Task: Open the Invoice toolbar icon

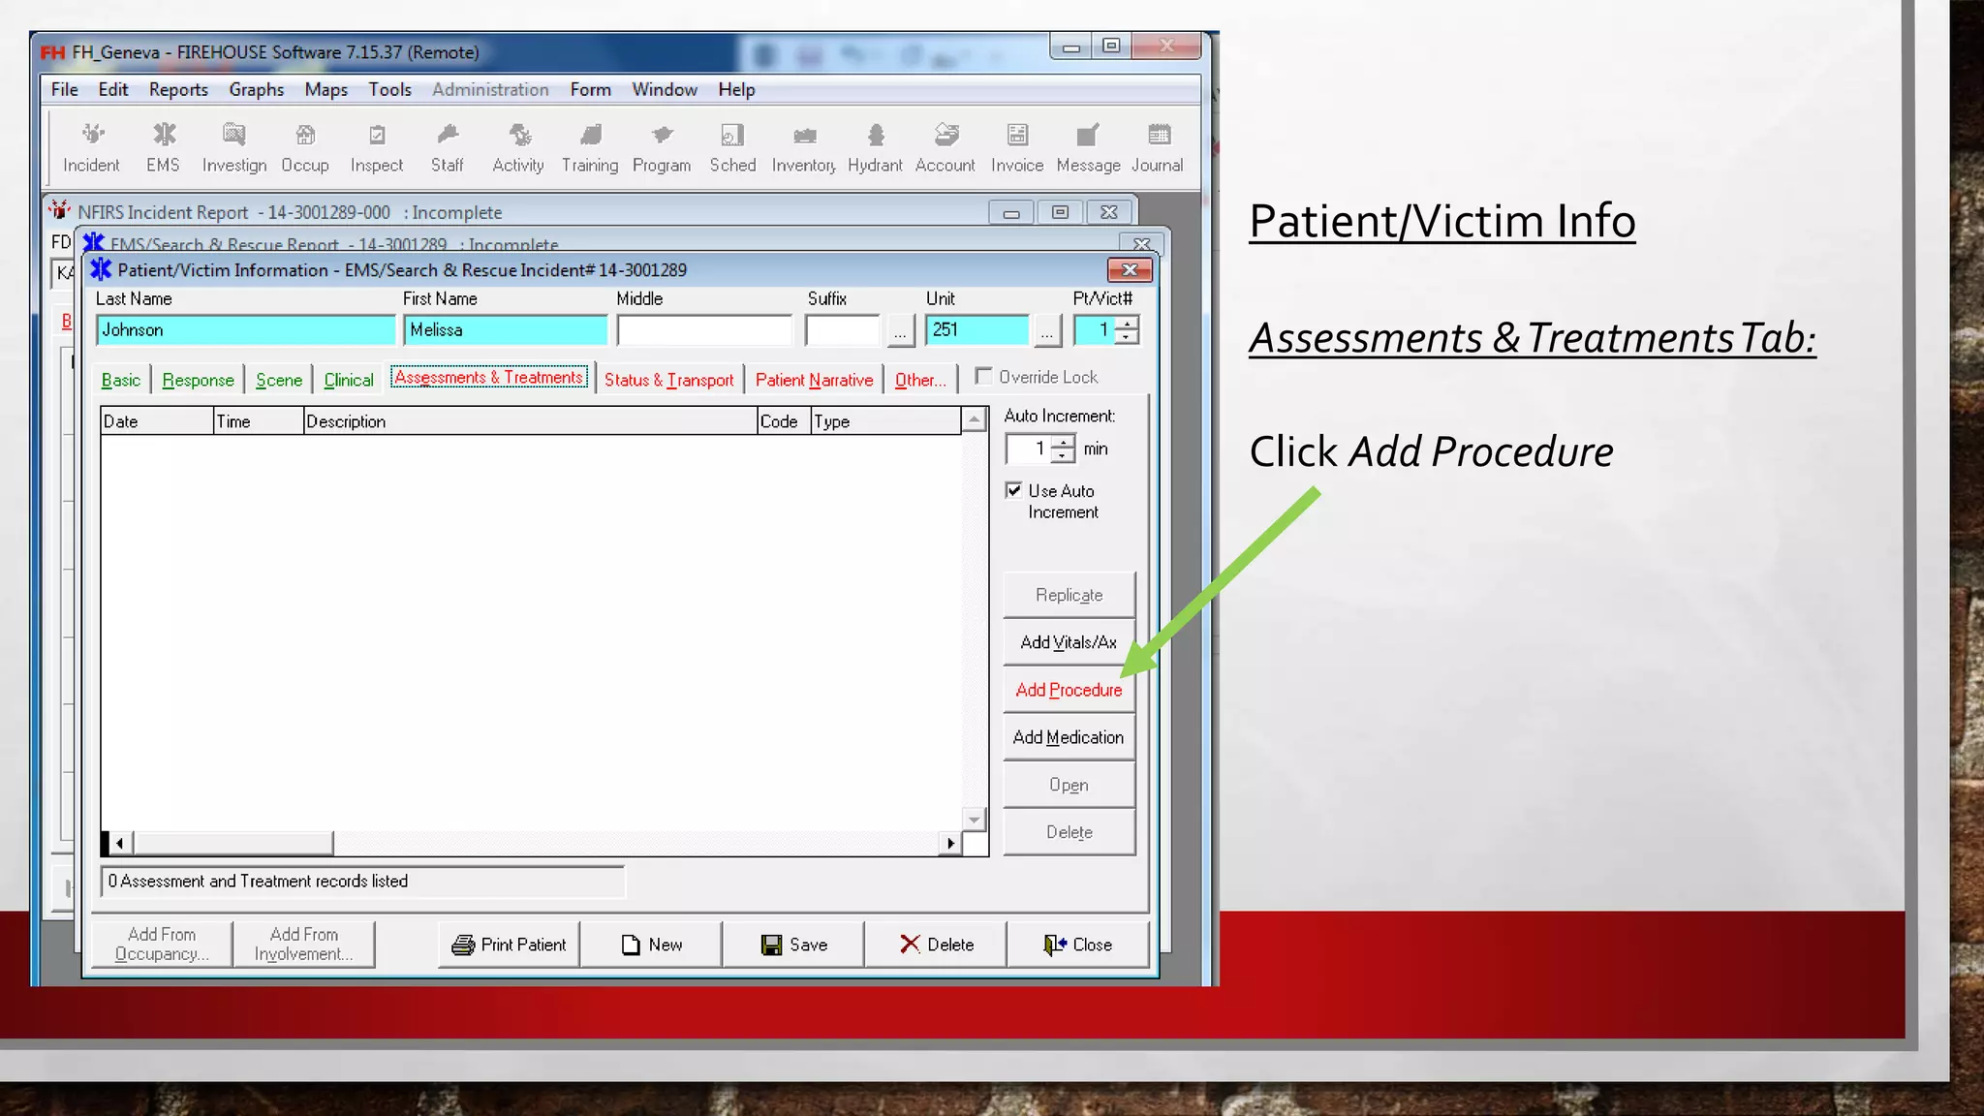Action: pyautogui.click(x=1017, y=147)
